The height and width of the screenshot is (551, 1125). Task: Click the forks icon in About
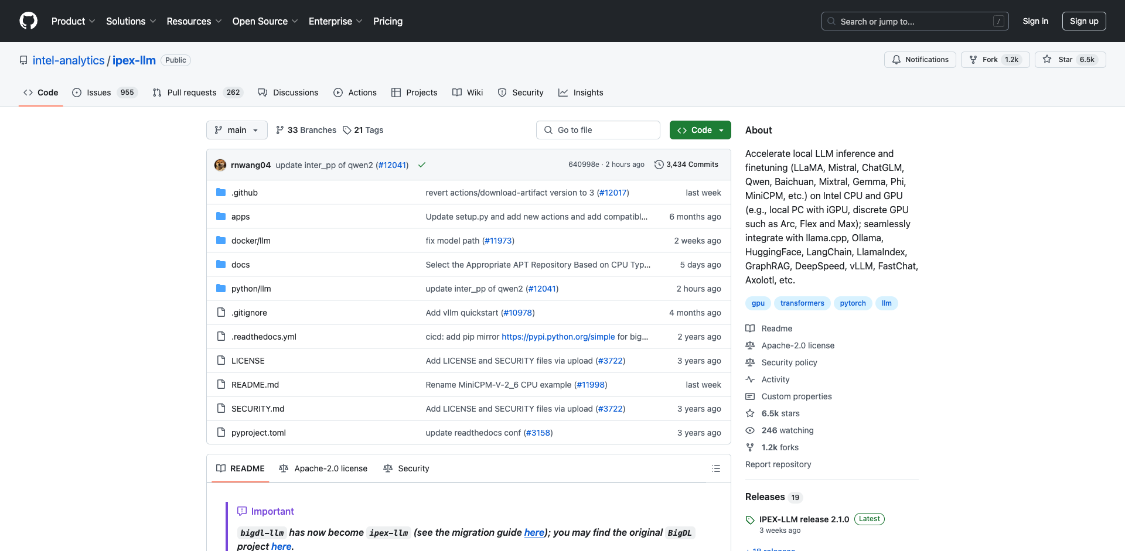coord(750,447)
